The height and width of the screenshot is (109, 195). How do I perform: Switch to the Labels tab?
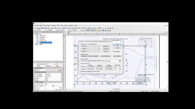[x=48, y=66]
